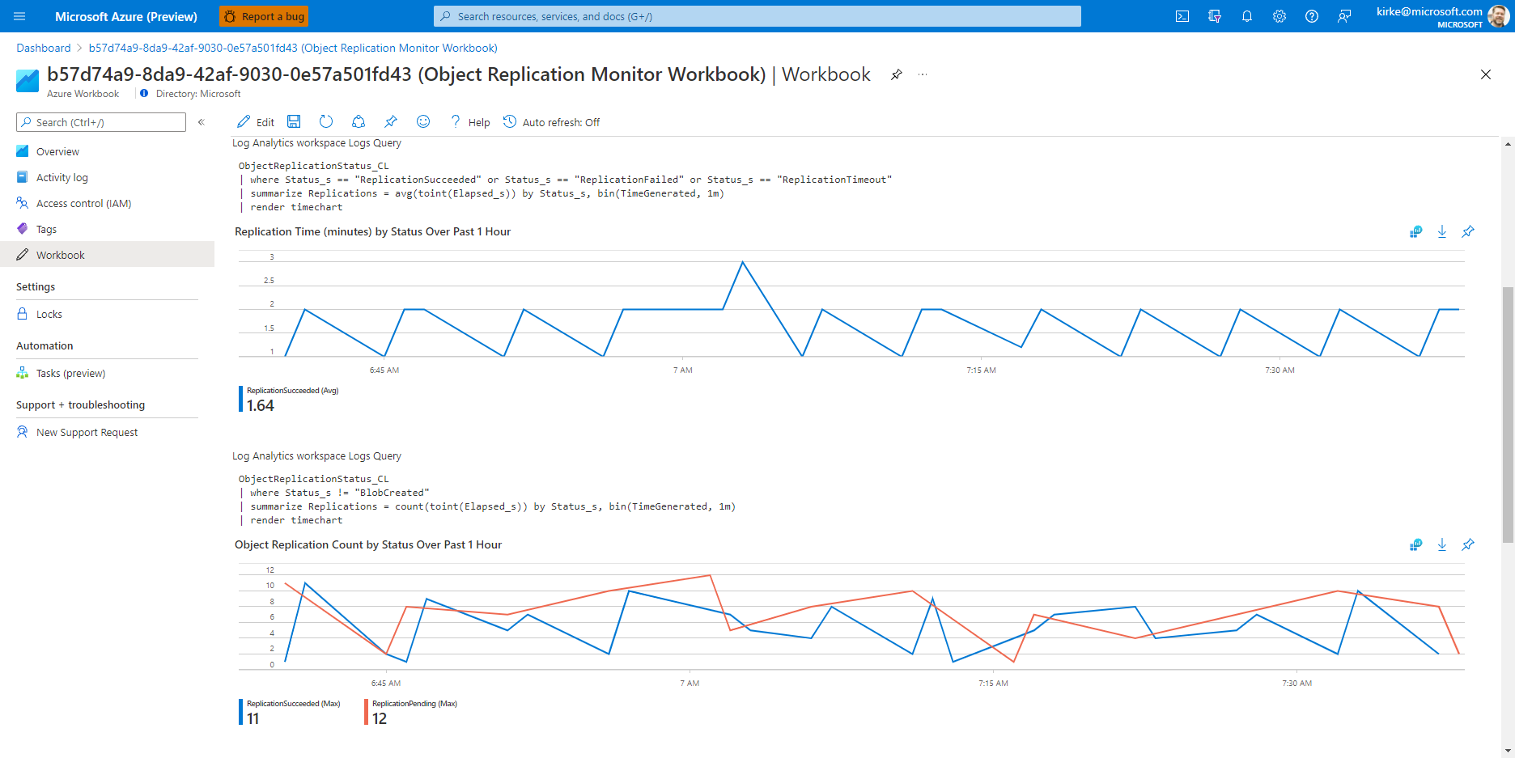Select Workbook in the sidebar
Image resolution: width=1515 pixels, height=758 pixels.
107,255
